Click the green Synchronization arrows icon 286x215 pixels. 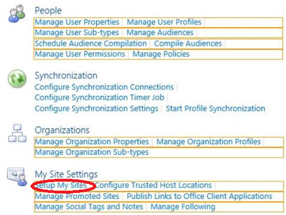(17, 79)
